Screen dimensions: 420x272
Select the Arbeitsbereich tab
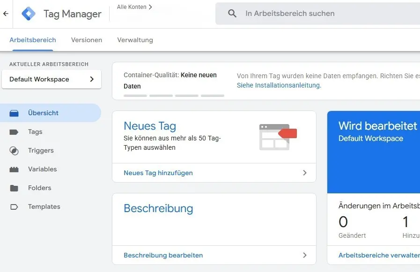coord(33,40)
